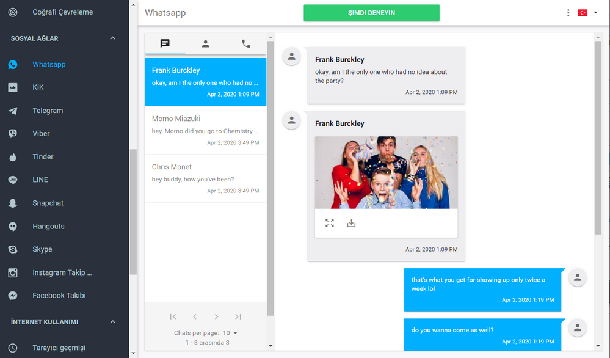Open the LINE sidebar icon
This screenshot has width=610, height=358.
13,180
